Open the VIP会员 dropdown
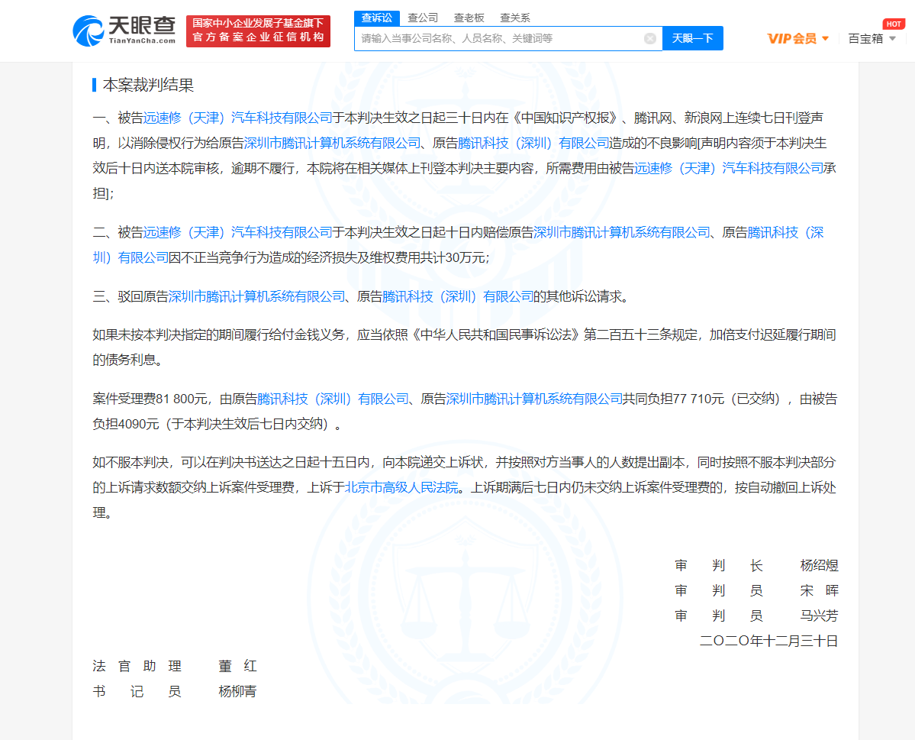Viewport: 915px width, 740px height. pyautogui.click(x=796, y=36)
